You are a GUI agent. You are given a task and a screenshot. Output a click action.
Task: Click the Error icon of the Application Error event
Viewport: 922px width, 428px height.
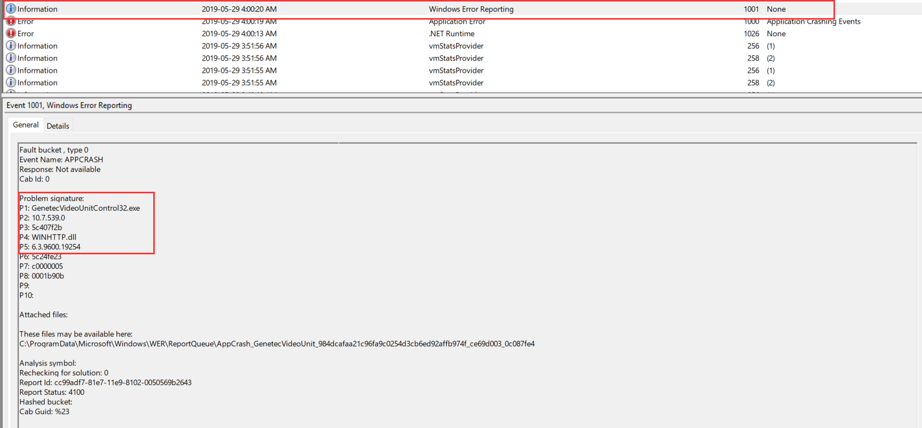(x=11, y=22)
